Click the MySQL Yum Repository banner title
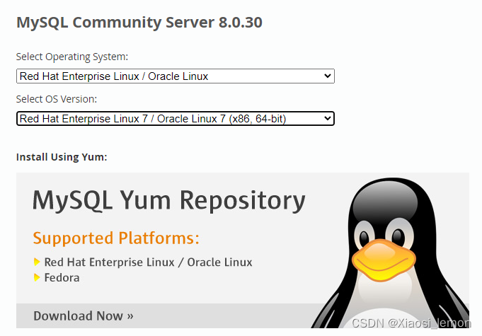 169,200
